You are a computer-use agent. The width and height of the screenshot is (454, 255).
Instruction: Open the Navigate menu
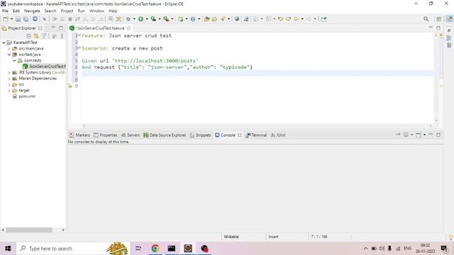tap(32, 11)
